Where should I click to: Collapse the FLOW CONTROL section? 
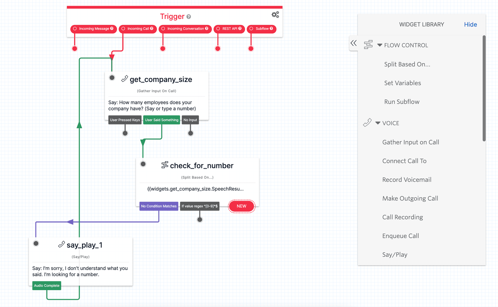tap(379, 45)
